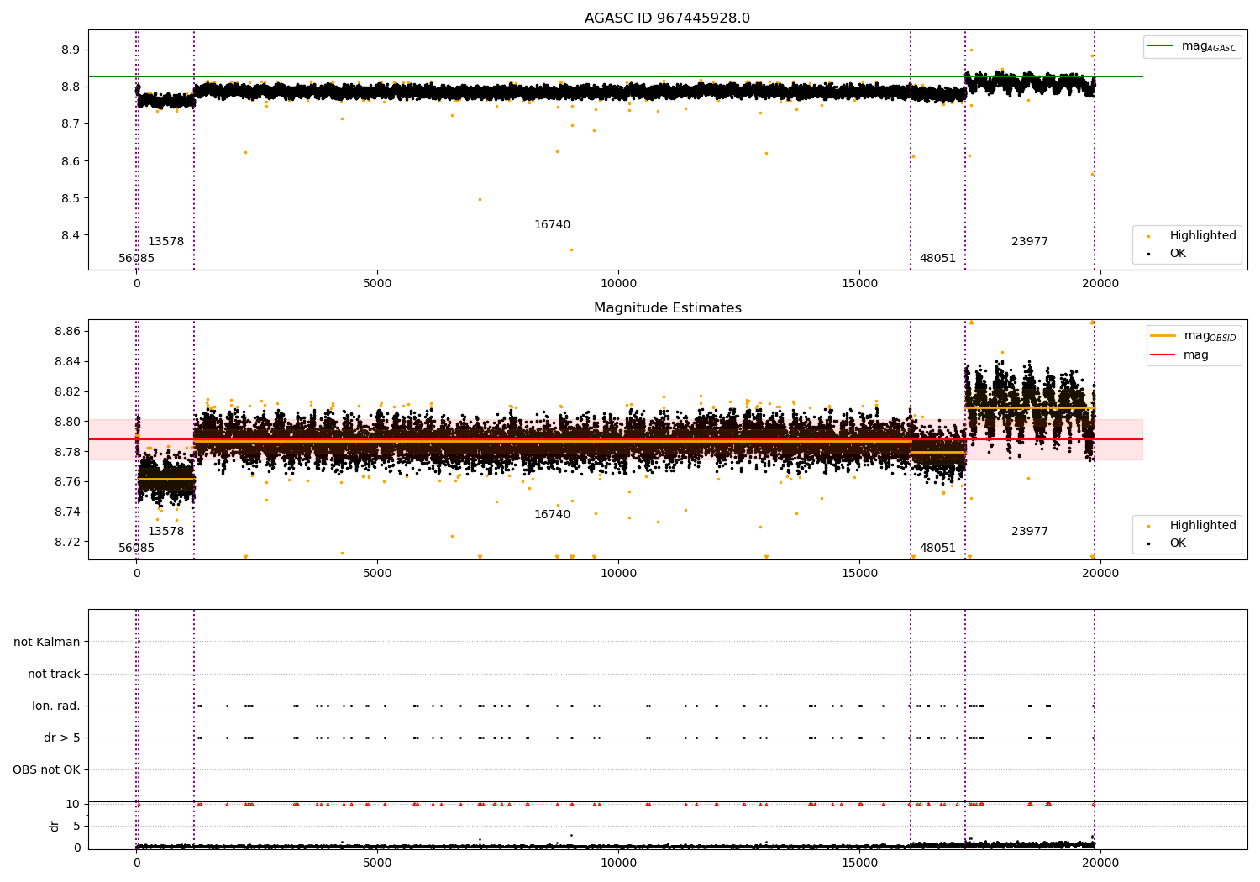Click obsid 23977 annotation in top plot
The height and width of the screenshot is (882, 1260).
pos(1030,242)
